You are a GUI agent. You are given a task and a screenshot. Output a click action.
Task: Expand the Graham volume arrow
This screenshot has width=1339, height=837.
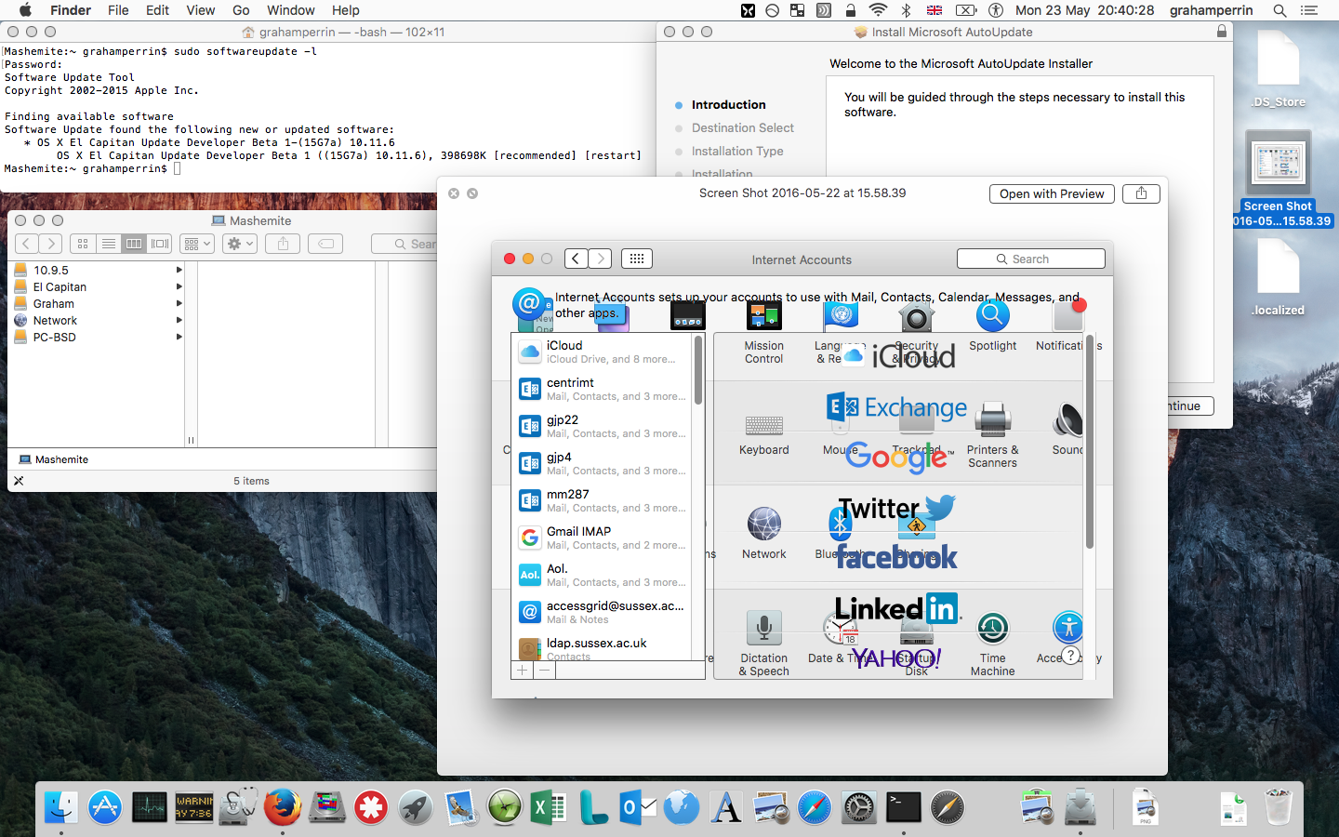point(179,303)
